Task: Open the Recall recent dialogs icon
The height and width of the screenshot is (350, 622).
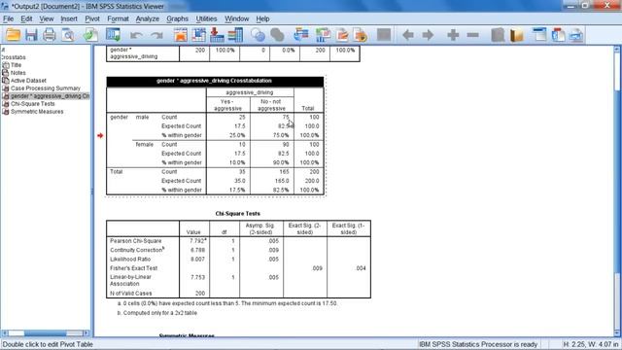Action: [x=113, y=35]
